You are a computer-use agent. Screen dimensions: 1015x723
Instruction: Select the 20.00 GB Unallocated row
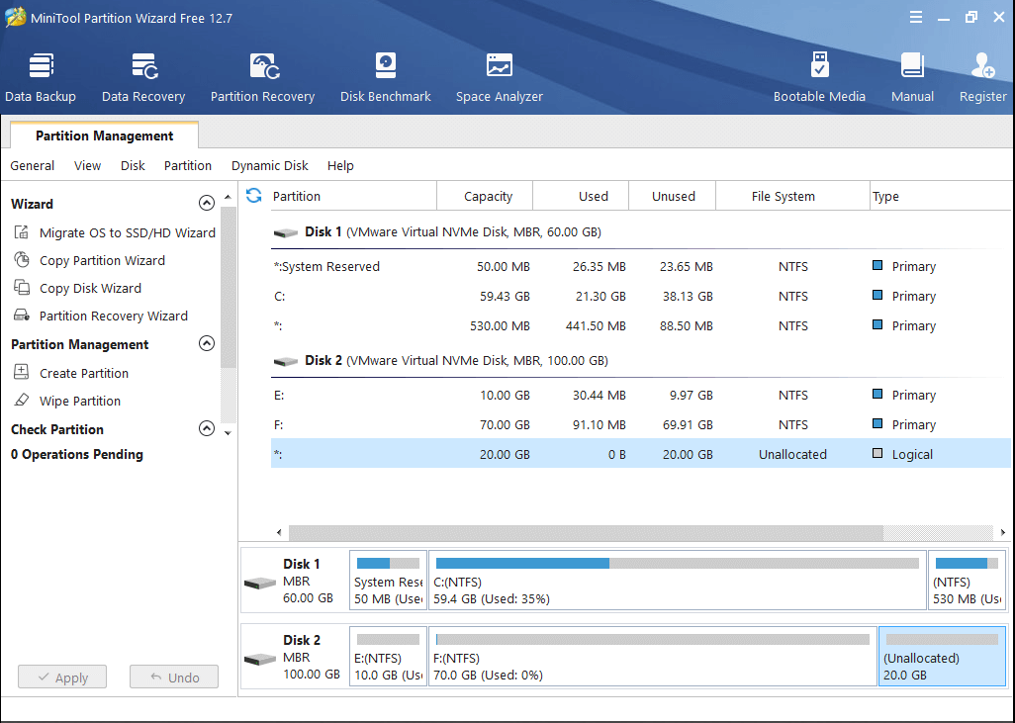coord(641,454)
